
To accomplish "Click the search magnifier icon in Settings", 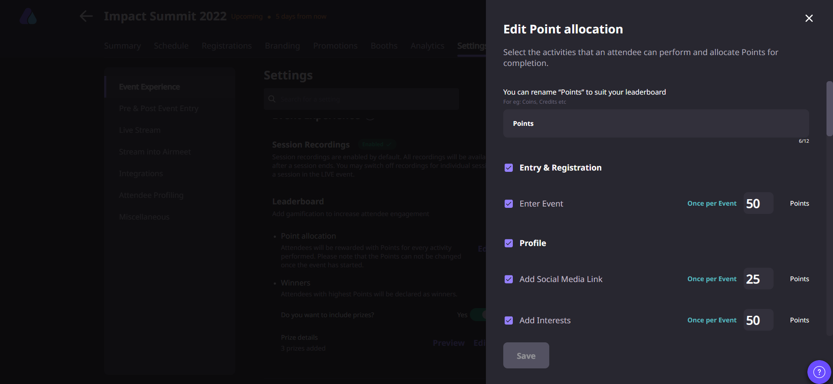I will (x=272, y=99).
